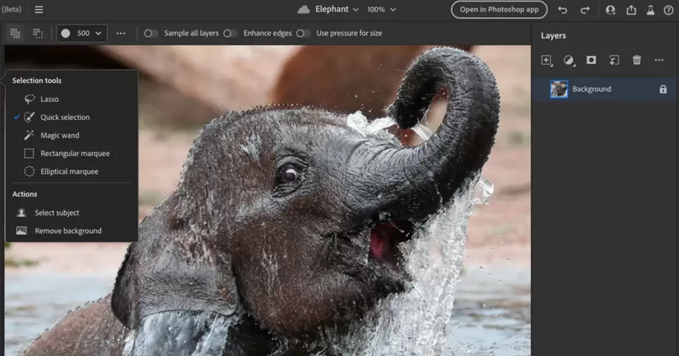Toggle Use pressure for size
Viewport: 679px width, 356px height.
point(303,33)
